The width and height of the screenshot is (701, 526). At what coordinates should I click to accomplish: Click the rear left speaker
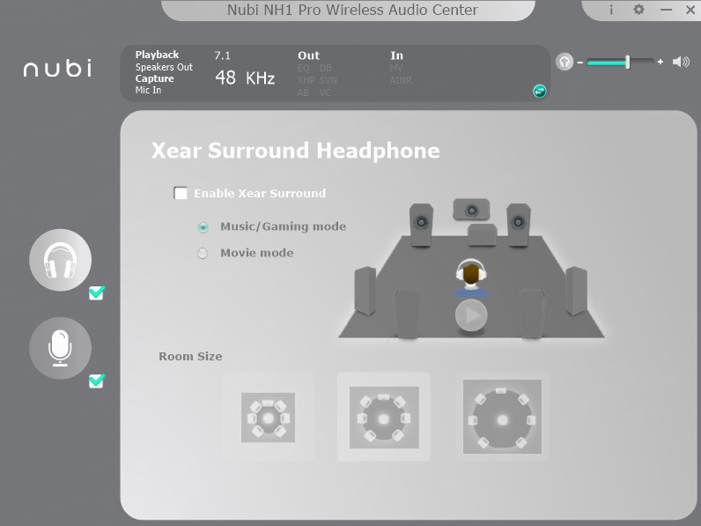pos(407,314)
